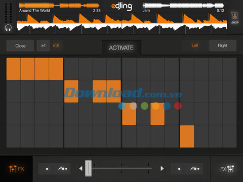The height and width of the screenshot is (182, 243).
Task: Switch sequencer grid to x16 mode
Action: tap(56, 45)
